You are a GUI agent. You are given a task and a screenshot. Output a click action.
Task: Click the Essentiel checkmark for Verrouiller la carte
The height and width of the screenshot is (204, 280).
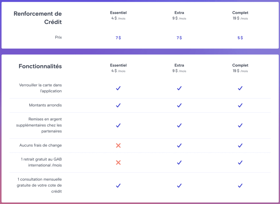(x=118, y=88)
